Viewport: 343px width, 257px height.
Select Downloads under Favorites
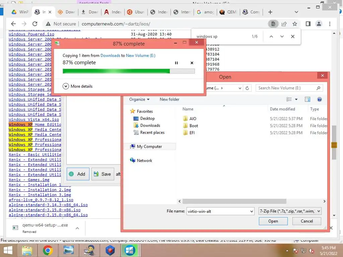coord(147,125)
